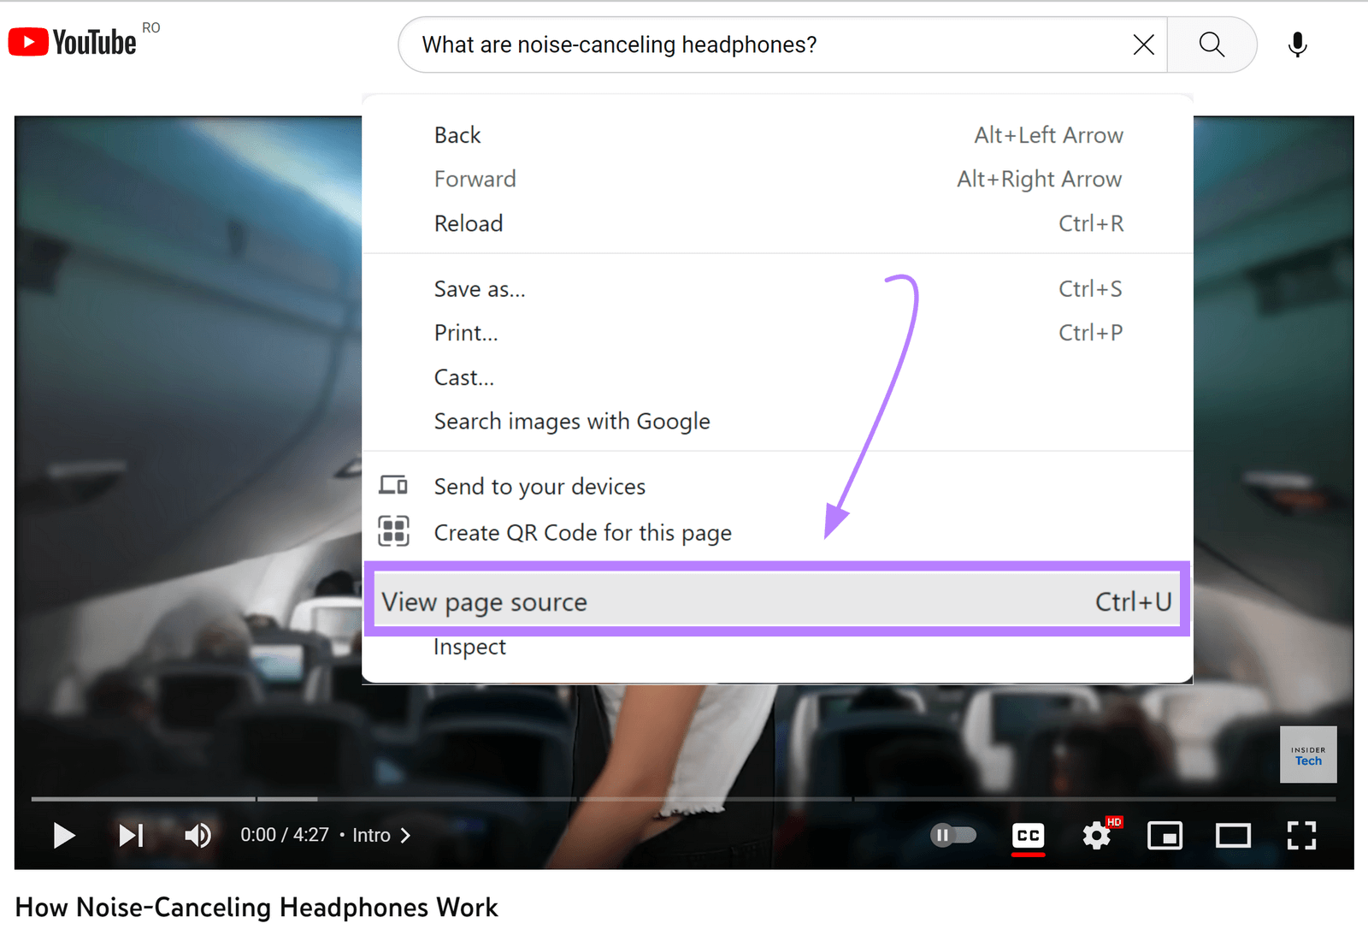
Task: Switch to miniplayer mode
Action: click(1165, 836)
